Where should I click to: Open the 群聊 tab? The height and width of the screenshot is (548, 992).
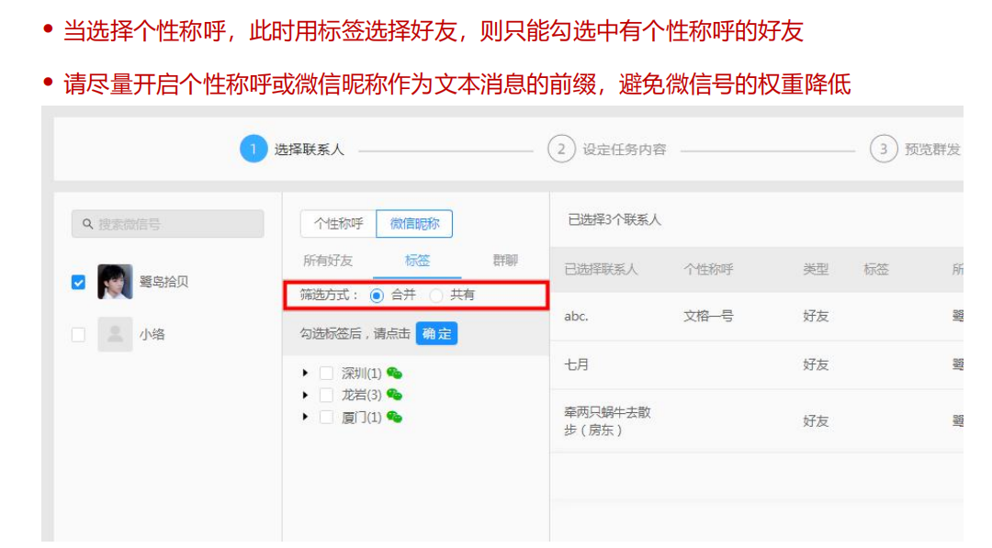[x=503, y=261]
